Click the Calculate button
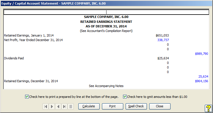 pos(89,106)
